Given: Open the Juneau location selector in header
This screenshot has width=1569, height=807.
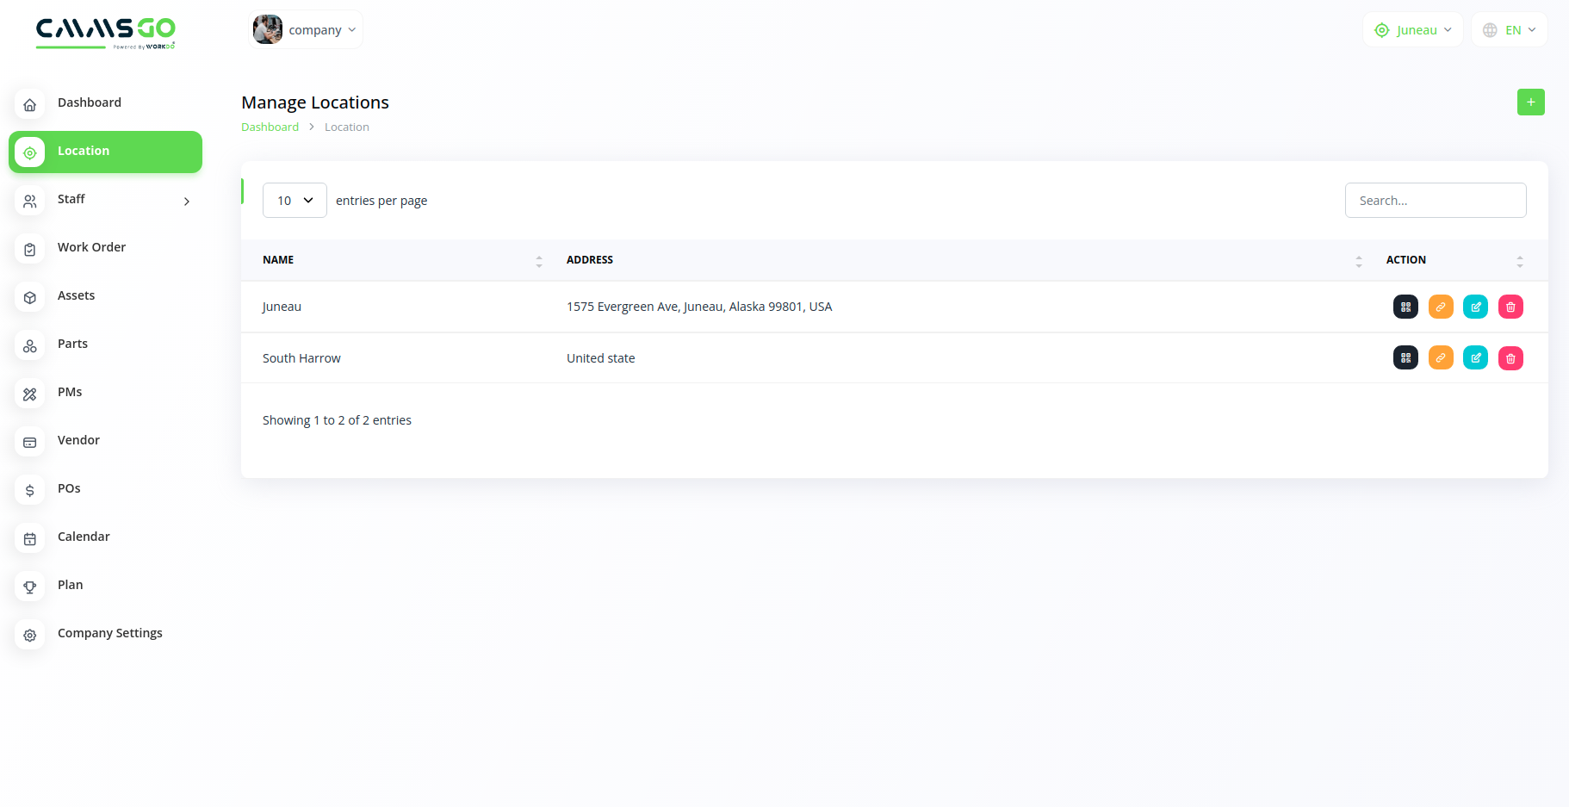Looking at the screenshot, I should (1413, 30).
